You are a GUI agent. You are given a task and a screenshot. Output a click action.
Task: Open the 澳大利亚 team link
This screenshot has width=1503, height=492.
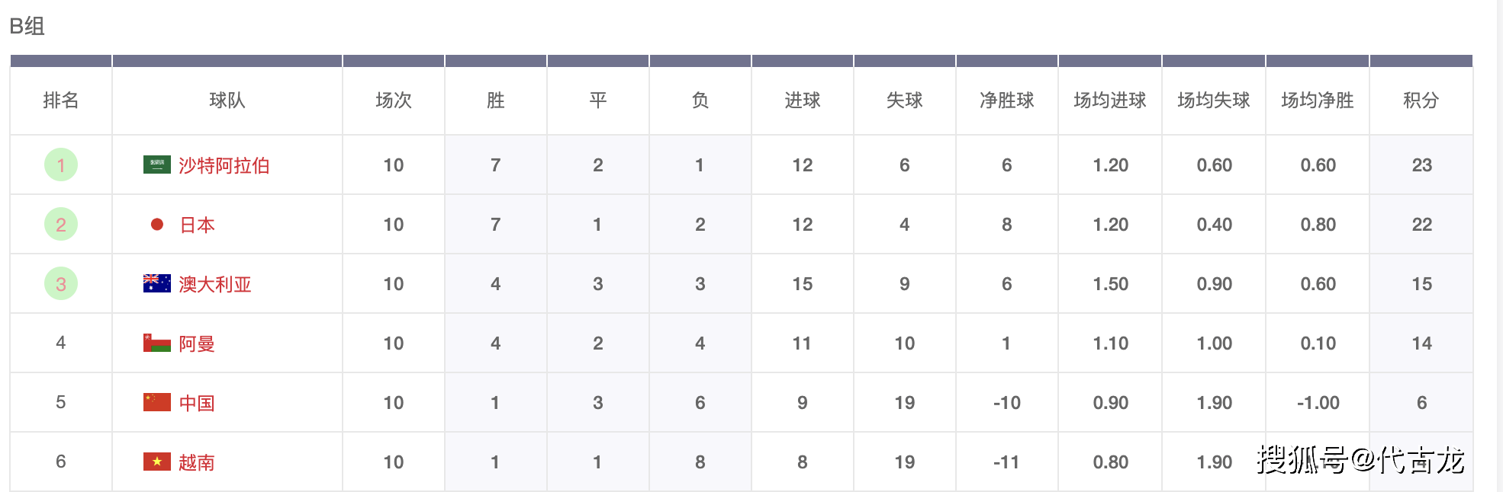pos(215,284)
